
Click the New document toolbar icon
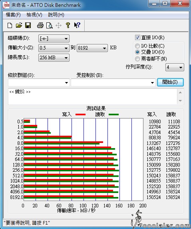tap(10, 25)
